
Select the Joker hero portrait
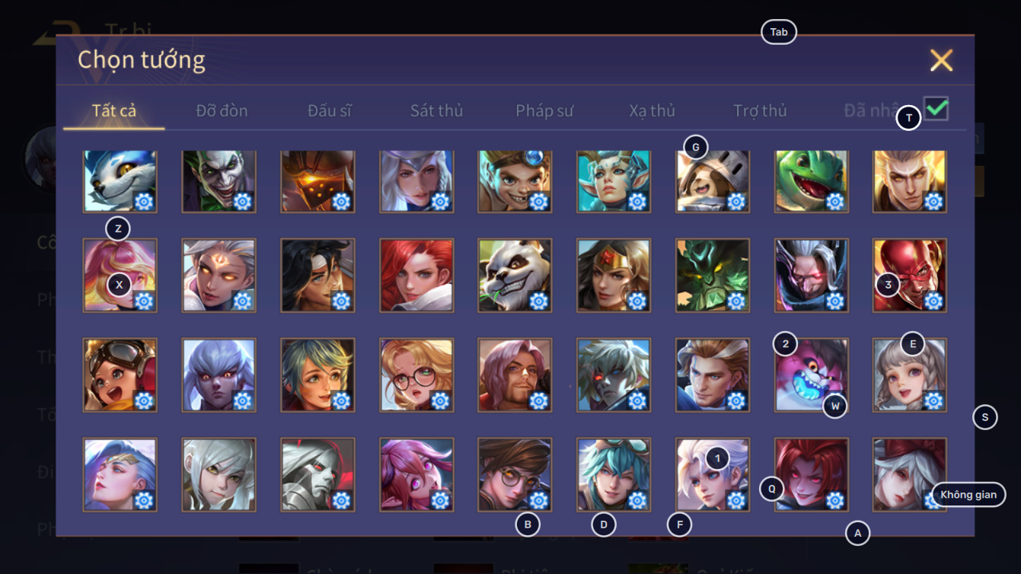219,180
